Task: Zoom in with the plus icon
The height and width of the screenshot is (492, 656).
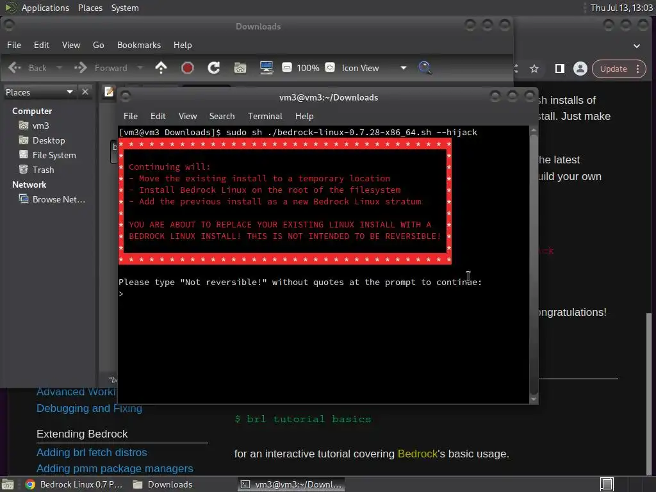Action: point(330,67)
